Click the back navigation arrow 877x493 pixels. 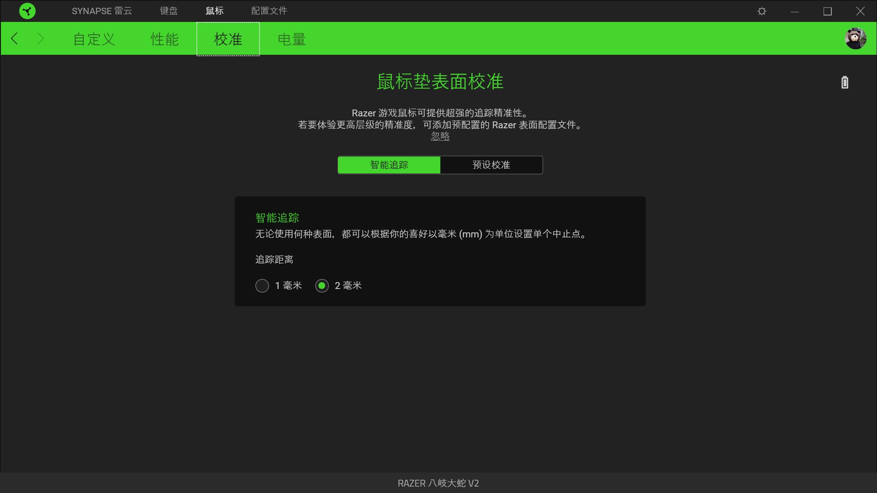14,38
